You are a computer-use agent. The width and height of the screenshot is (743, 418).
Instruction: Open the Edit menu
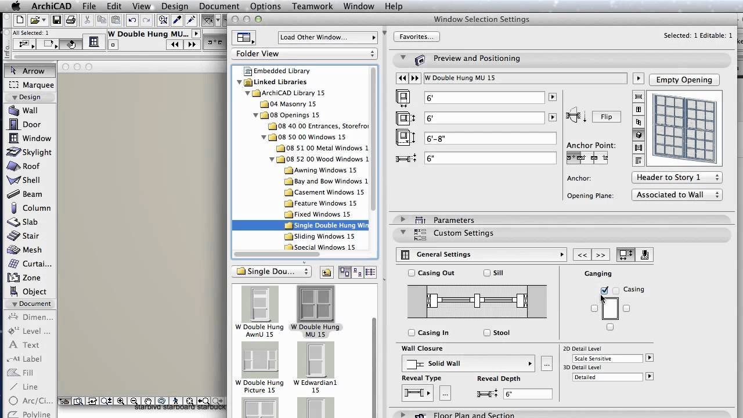(x=114, y=6)
